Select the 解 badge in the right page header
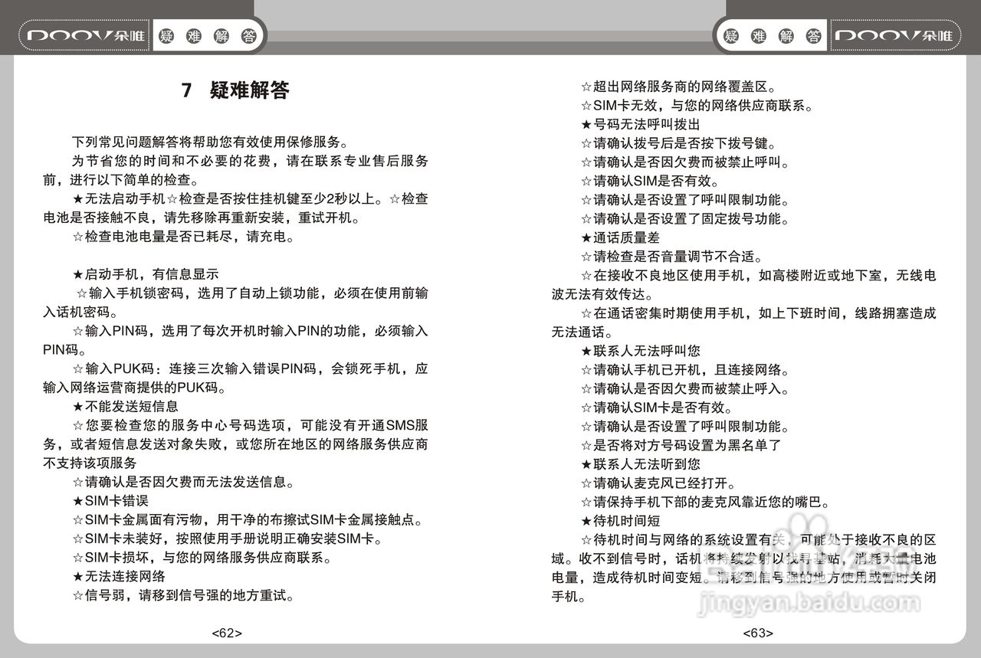The width and height of the screenshot is (981, 658). (786, 34)
